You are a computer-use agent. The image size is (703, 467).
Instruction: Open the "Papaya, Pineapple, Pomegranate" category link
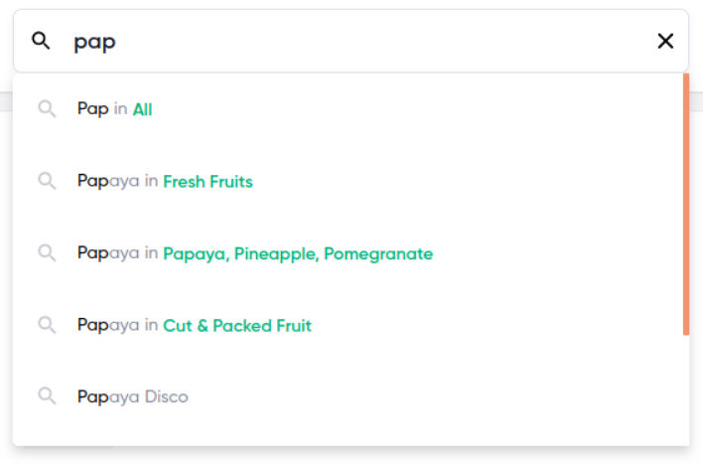pos(298,253)
